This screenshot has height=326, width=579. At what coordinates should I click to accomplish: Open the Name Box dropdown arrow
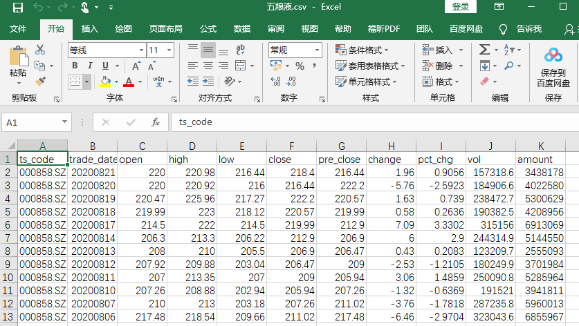(x=64, y=122)
